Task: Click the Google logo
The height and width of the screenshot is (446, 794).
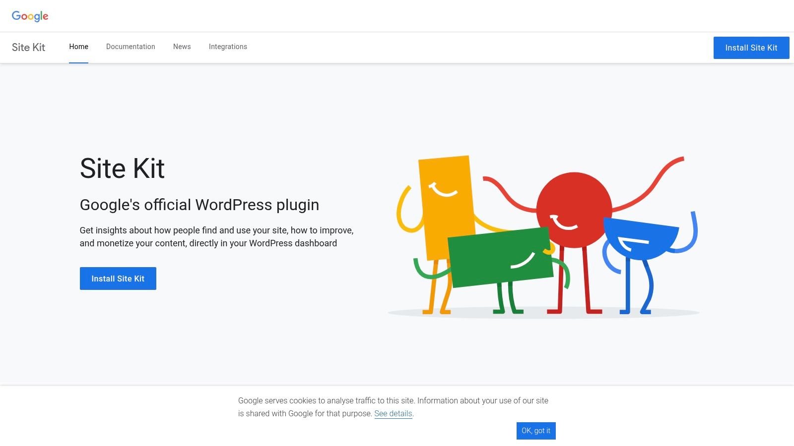Action: pyautogui.click(x=30, y=16)
